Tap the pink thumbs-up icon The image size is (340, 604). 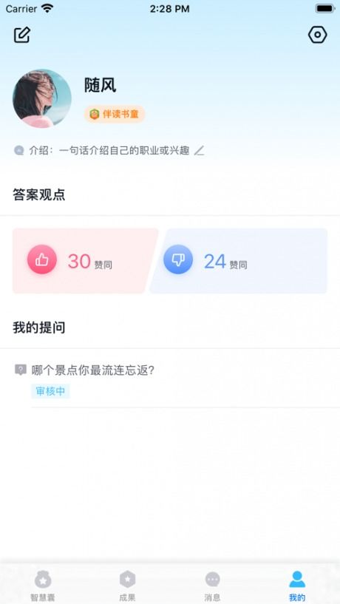(42, 260)
